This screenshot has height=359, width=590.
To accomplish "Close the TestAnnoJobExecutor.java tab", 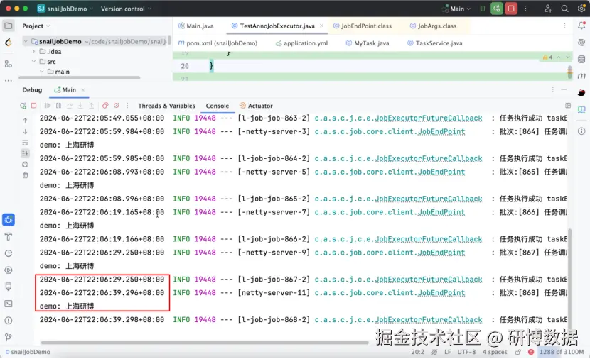I will pyautogui.click(x=321, y=26).
